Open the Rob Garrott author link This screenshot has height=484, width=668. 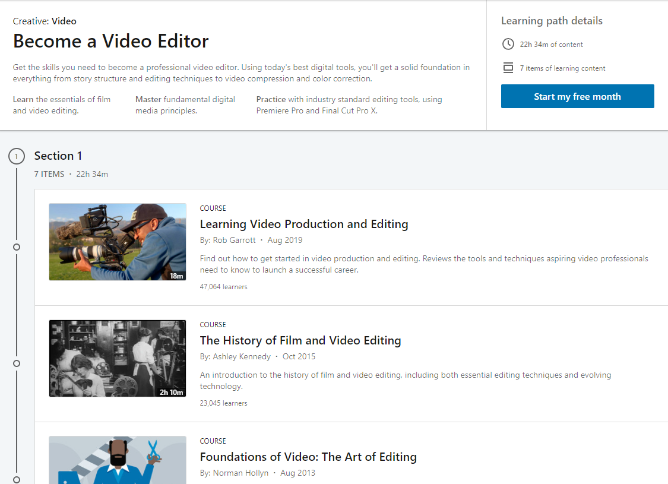tap(234, 239)
